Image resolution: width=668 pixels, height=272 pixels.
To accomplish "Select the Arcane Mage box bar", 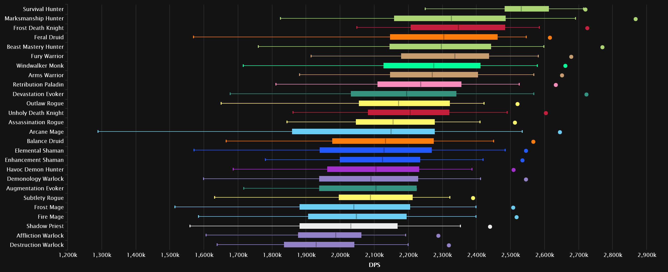I will click(363, 131).
